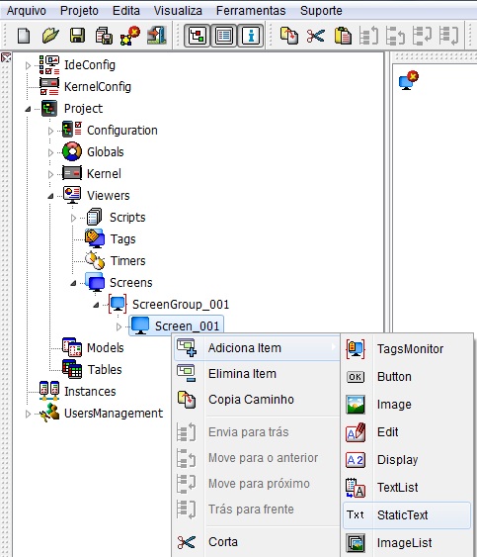Open the Ferramentas menu
The width and height of the screenshot is (477, 557).
click(x=251, y=11)
